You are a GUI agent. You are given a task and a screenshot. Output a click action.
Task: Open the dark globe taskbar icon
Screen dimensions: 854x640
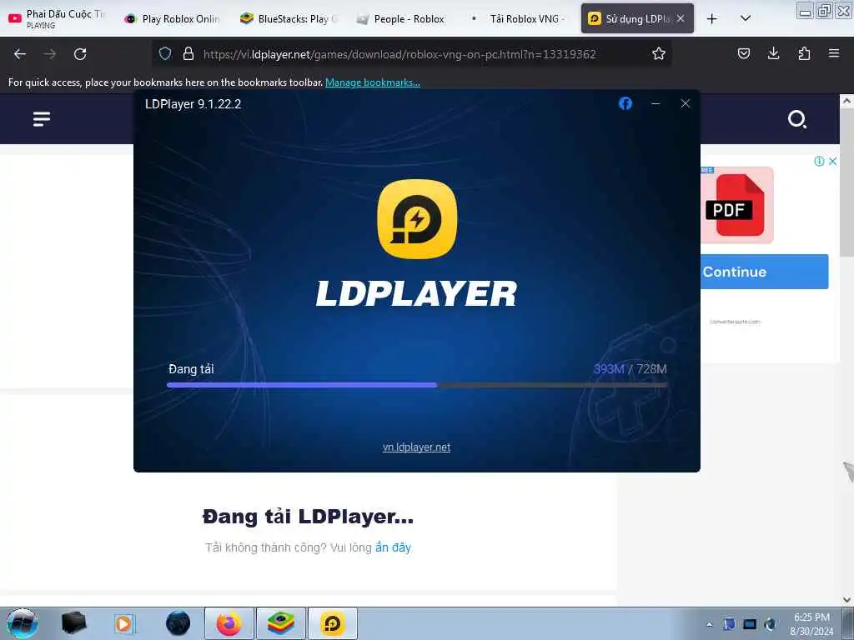(178, 623)
